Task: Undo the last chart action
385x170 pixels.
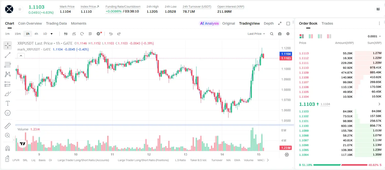Action: pyautogui.click(x=111, y=34)
